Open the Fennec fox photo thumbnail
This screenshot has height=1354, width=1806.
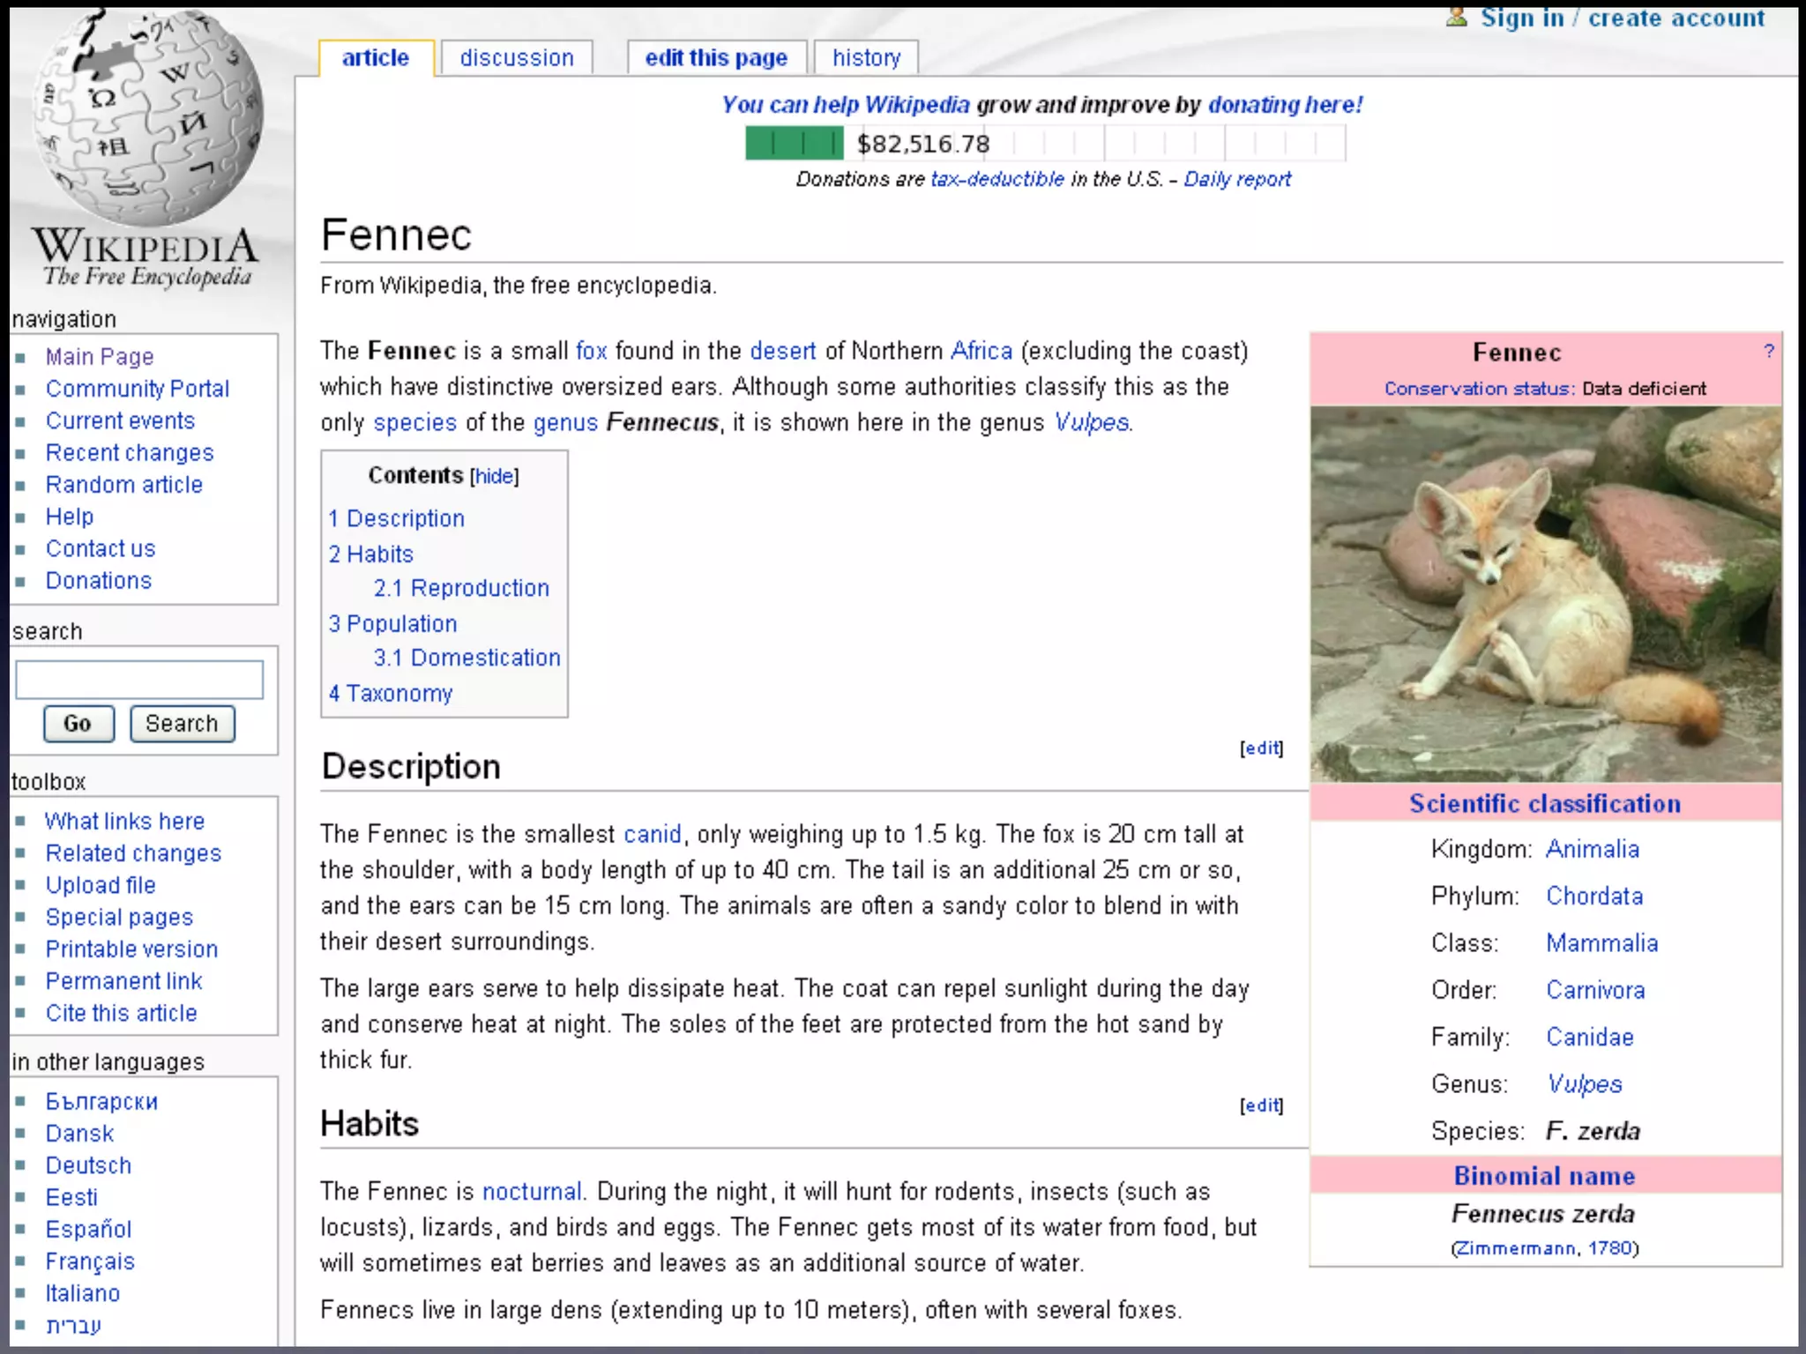point(1545,593)
